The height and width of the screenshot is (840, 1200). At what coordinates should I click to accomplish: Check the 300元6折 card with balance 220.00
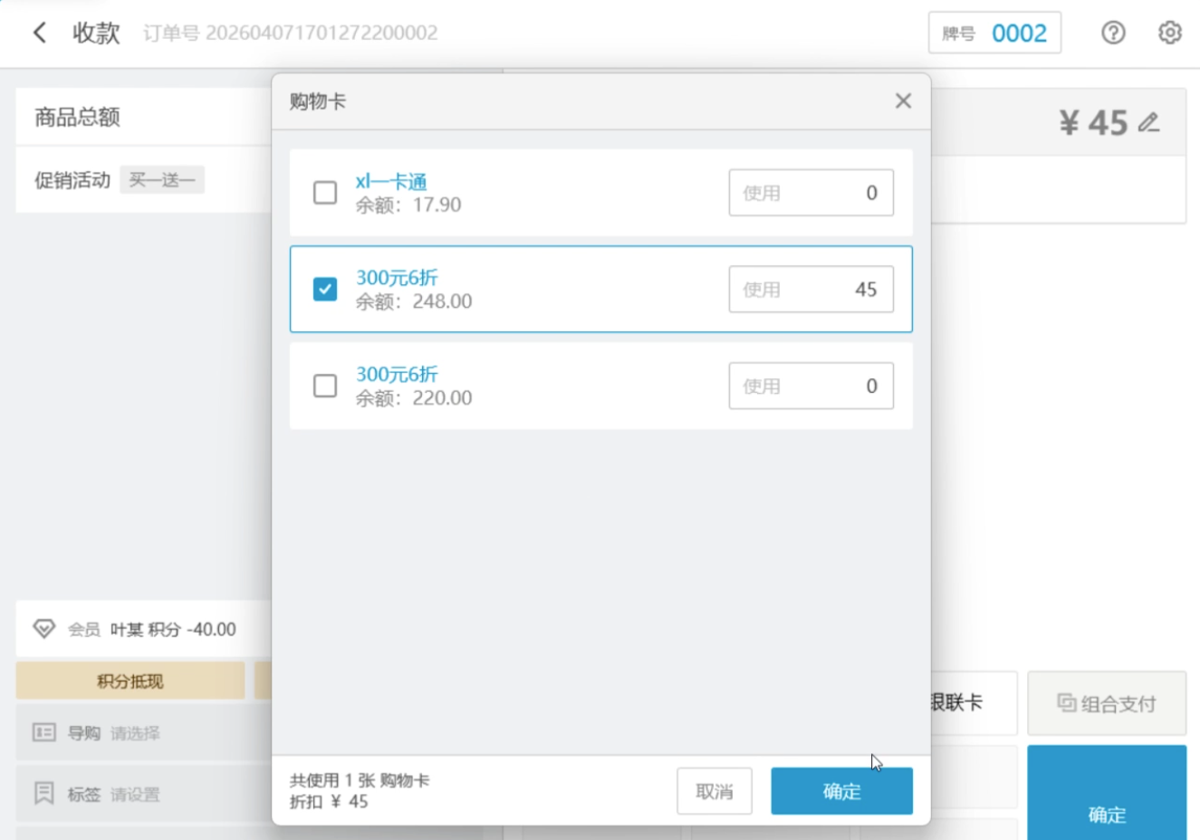[x=325, y=387]
